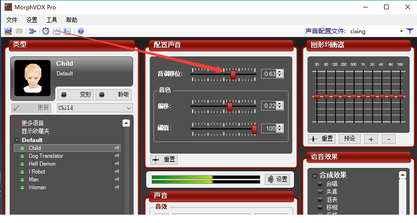Viewport: 417px width, 223px height.
Task: Collapse the Default voice group
Action: (x=17, y=140)
